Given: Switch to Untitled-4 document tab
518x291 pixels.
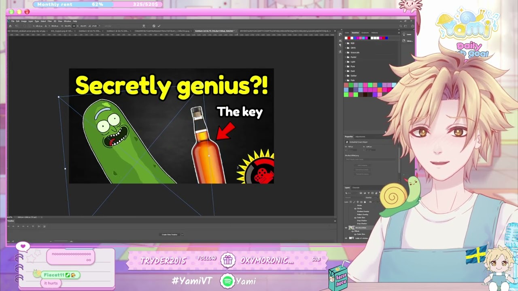Looking at the screenshot, I should (x=90, y=31).
